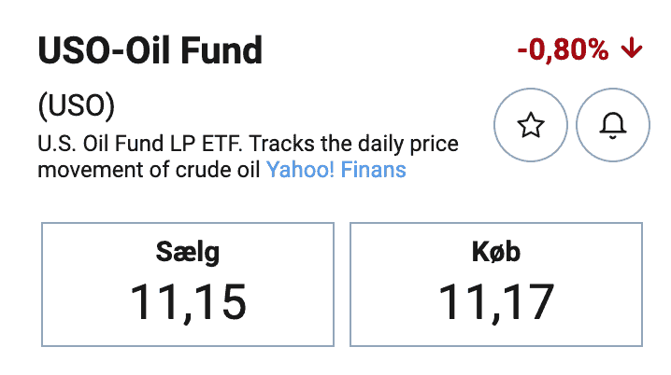Click 'Tracks the daily price' phrase
Screen dimensions: 671x375
(x=353, y=144)
